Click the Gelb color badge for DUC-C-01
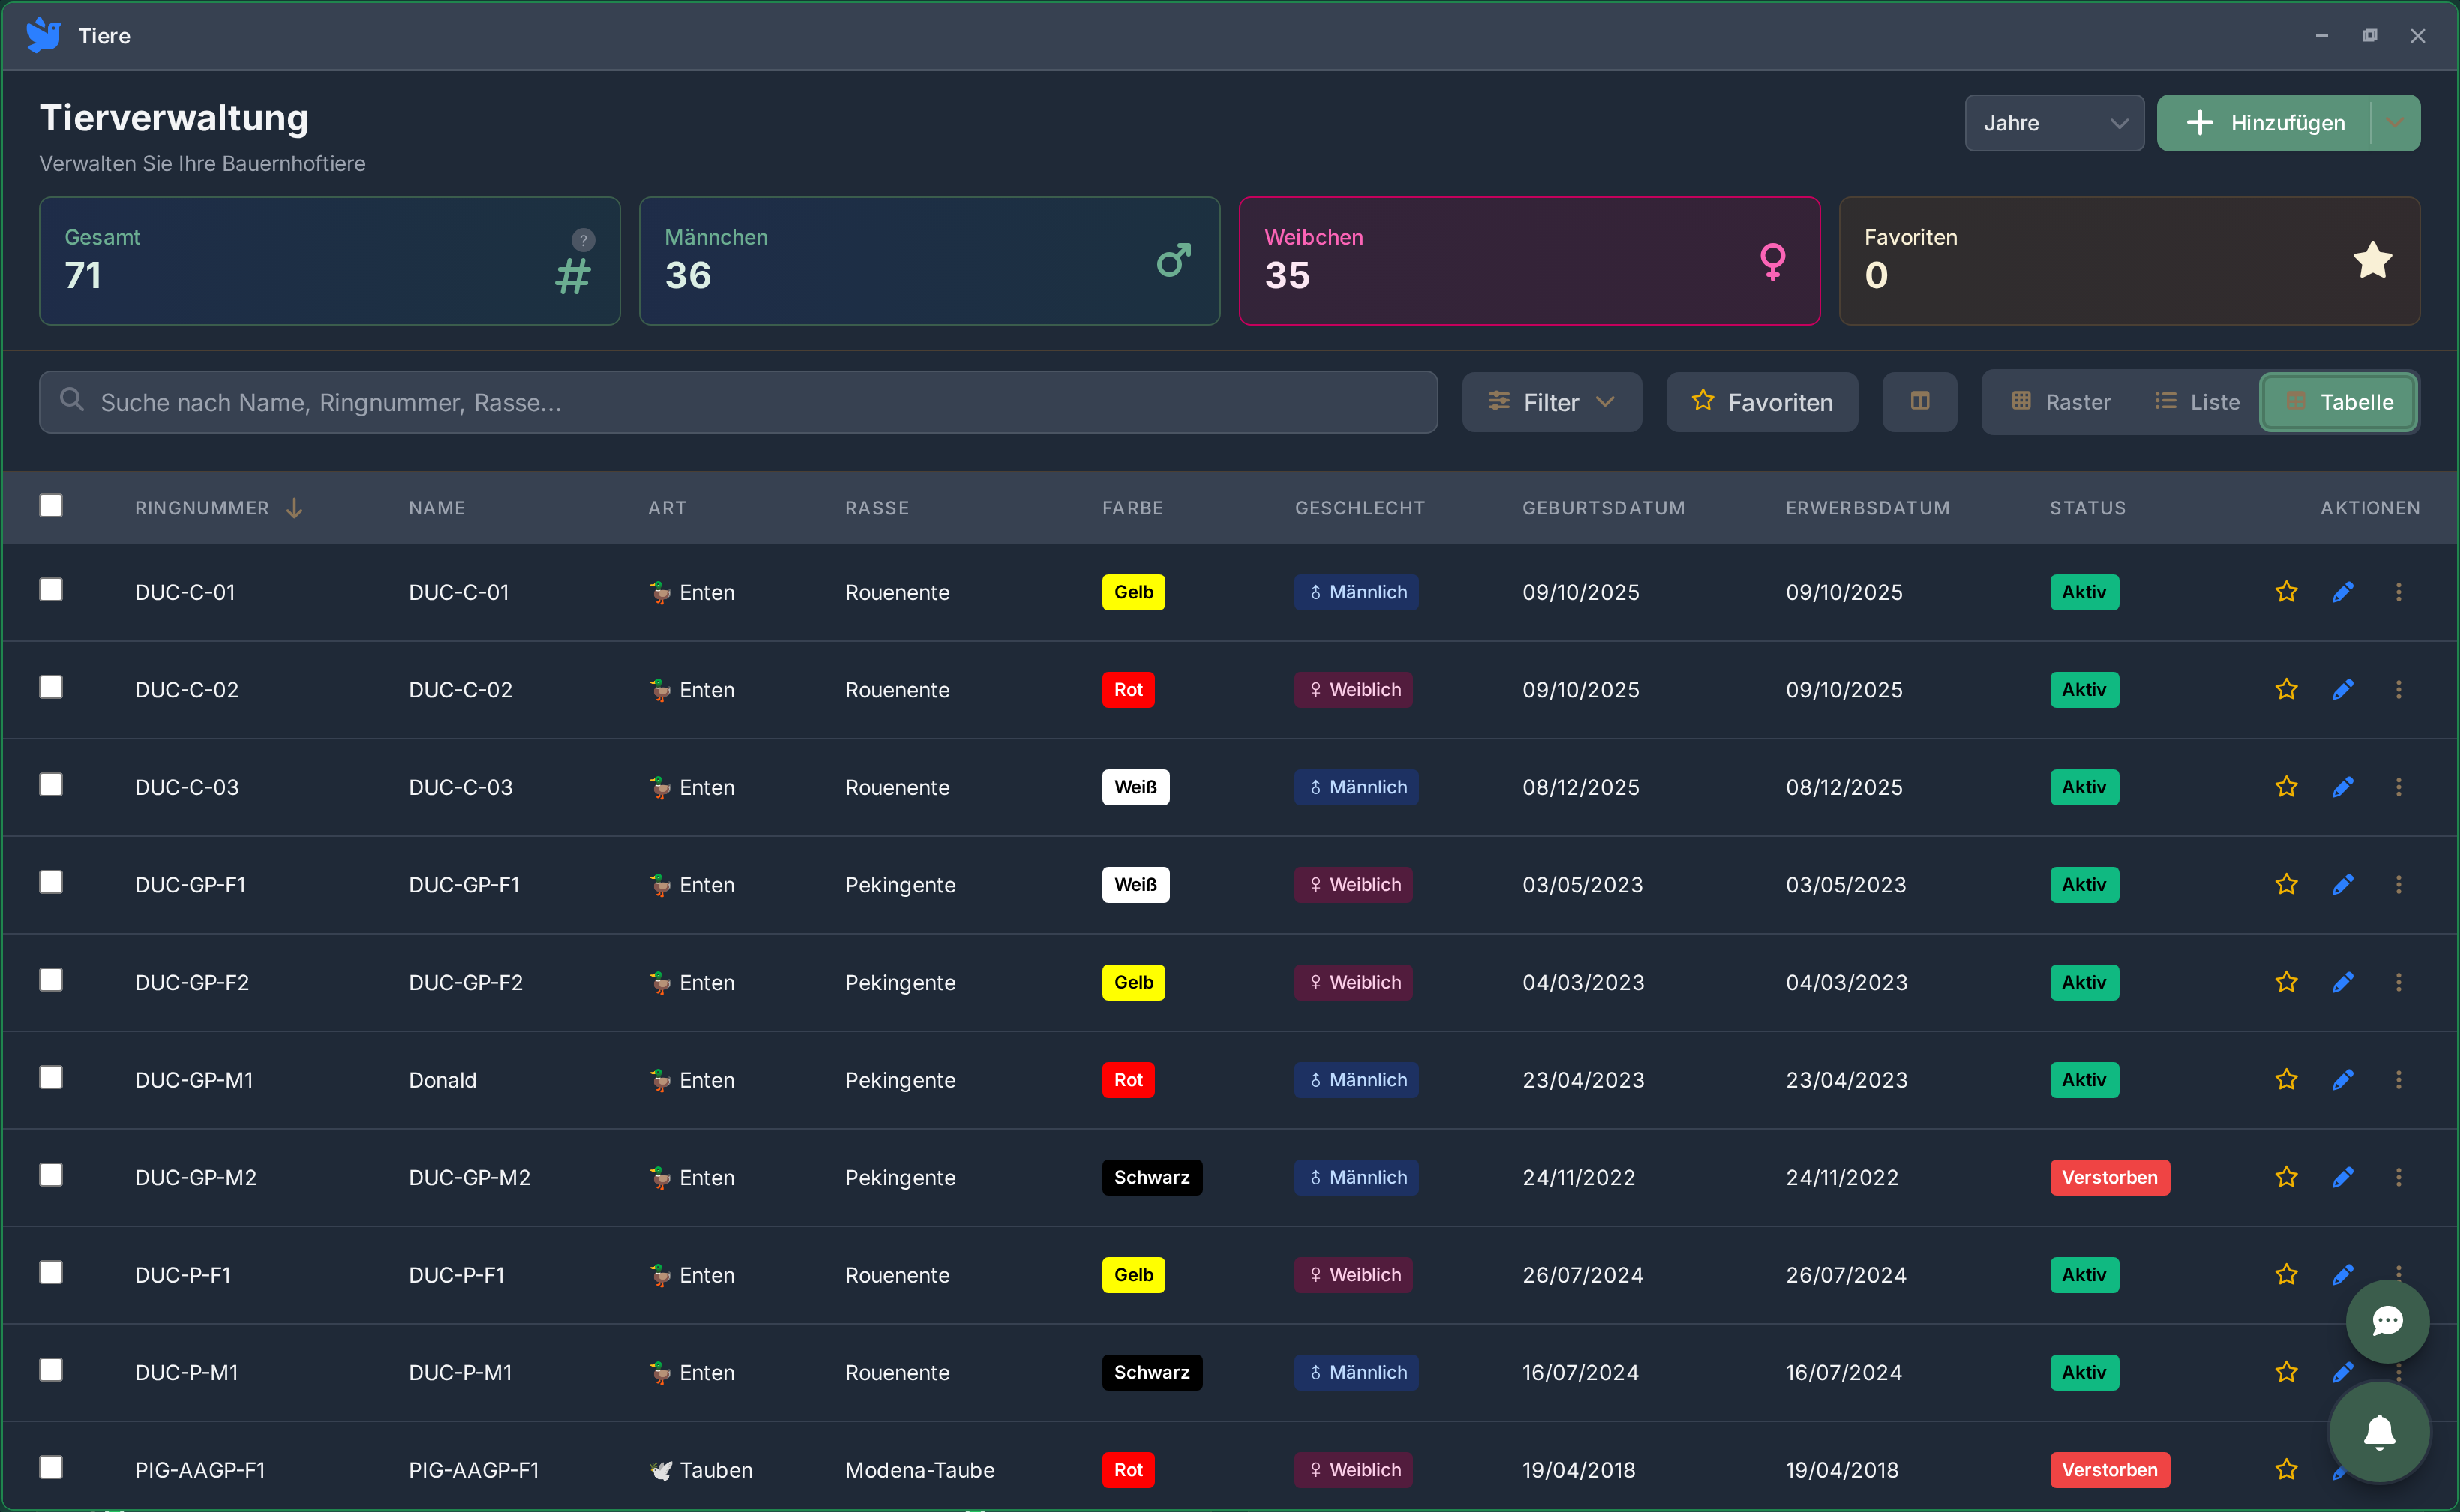This screenshot has height=1512, width=2460. [1133, 592]
